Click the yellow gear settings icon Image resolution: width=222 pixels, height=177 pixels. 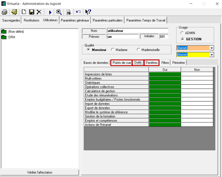pos(14,12)
